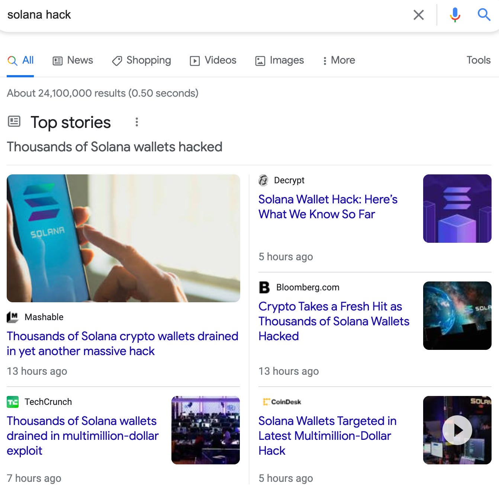Click the '5 hours ago' Decrypt timestamp
This screenshot has height=493, width=499.
point(286,257)
